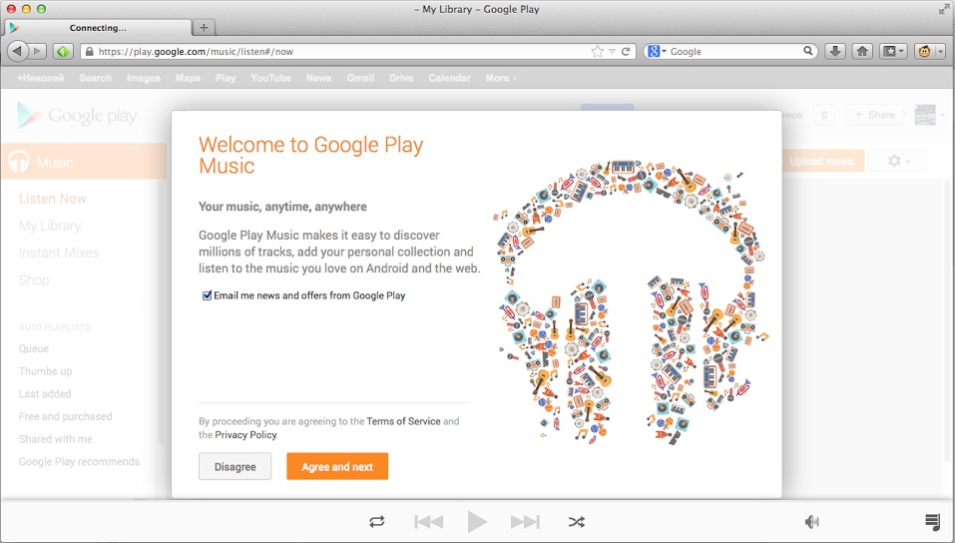Skip to the previous track

point(429,522)
